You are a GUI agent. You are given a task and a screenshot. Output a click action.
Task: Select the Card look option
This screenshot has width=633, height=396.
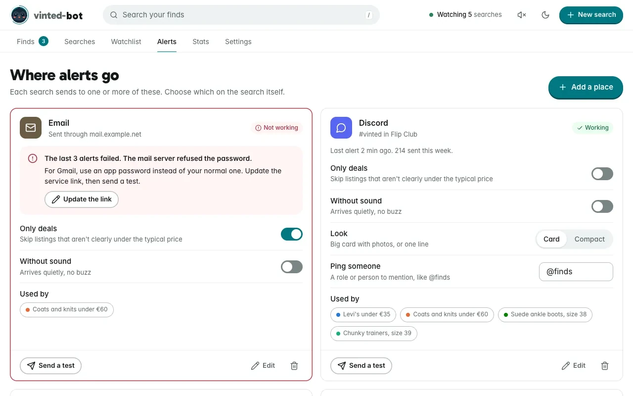click(551, 239)
